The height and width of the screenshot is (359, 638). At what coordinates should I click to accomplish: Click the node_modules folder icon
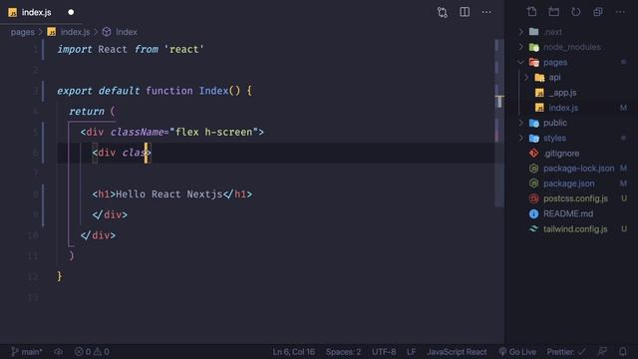(x=534, y=47)
